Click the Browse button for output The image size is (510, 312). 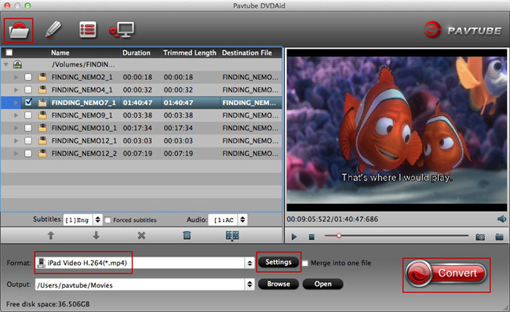click(279, 284)
